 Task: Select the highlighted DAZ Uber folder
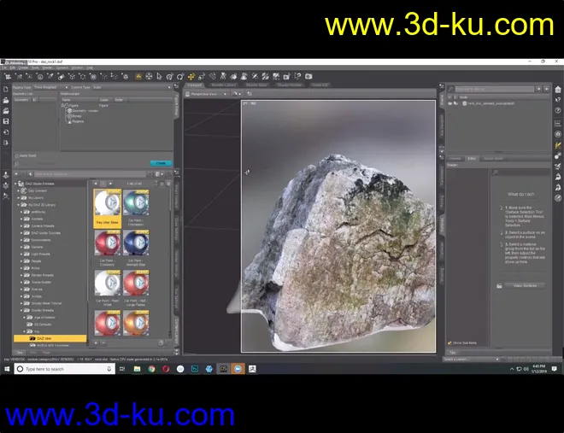(x=50, y=338)
